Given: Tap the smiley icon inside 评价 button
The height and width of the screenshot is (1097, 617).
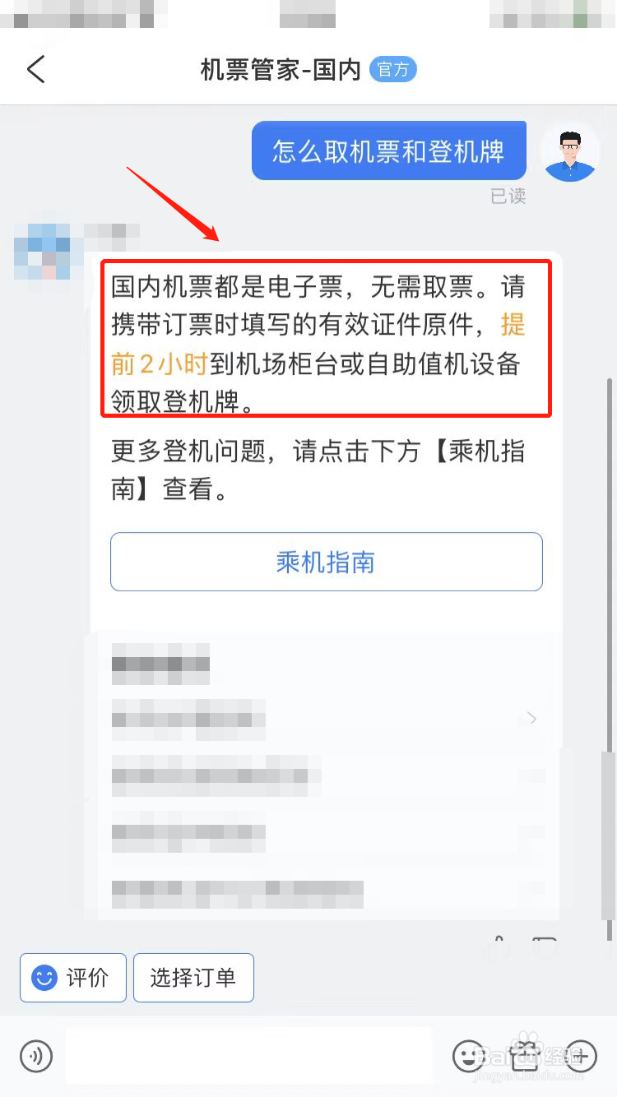Looking at the screenshot, I should click(x=44, y=978).
